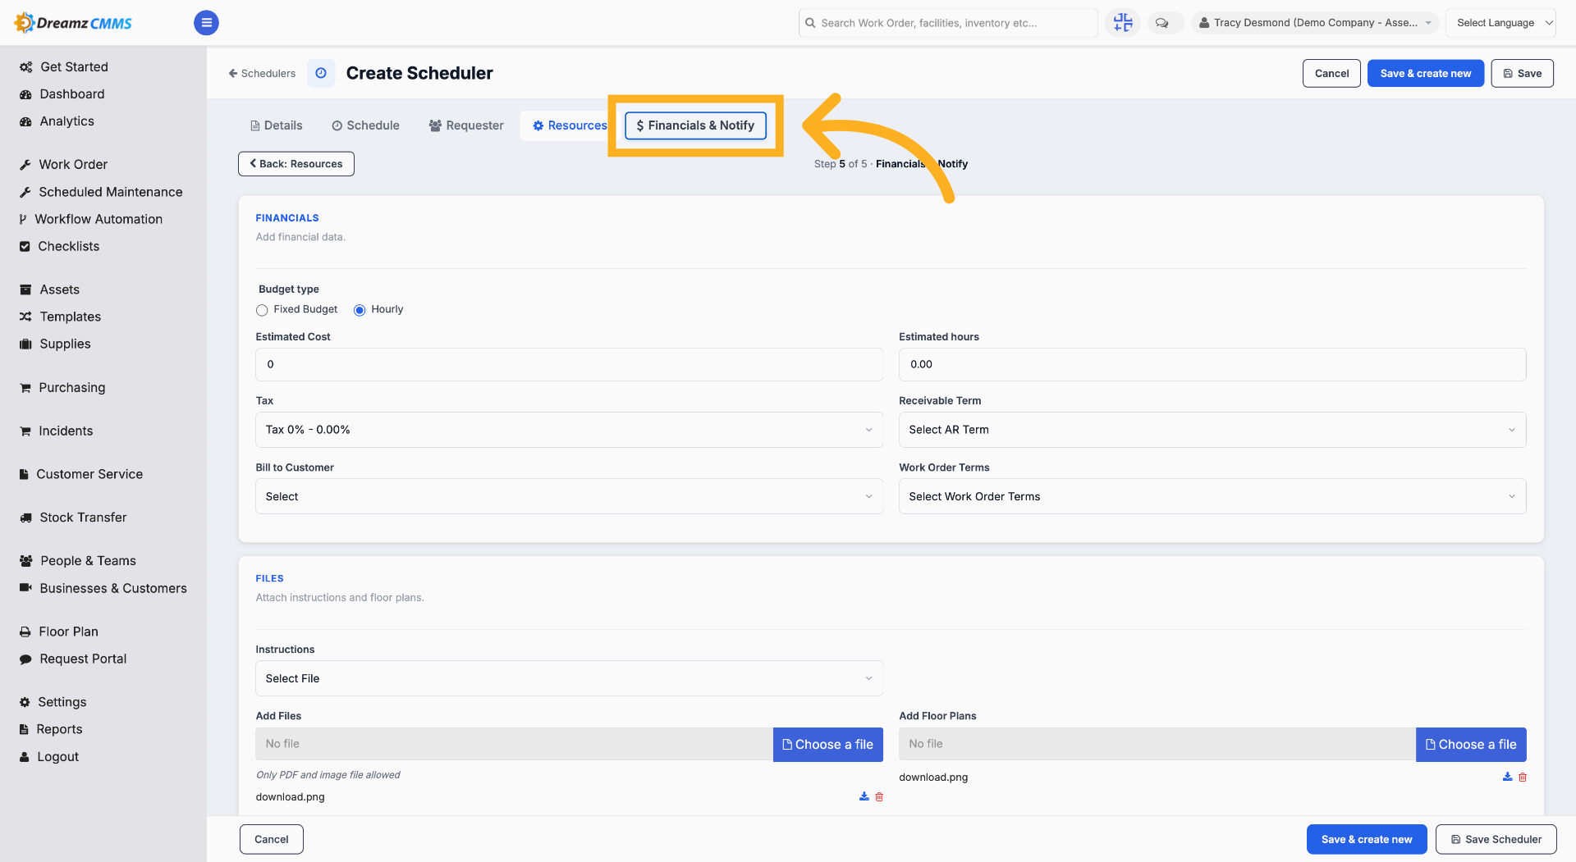
Task: Choose a file for Add Floor Plans
Action: [x=1471, y=745]
